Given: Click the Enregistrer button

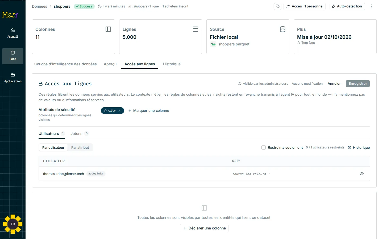Looking at the screenshot, I should point(358,84).
